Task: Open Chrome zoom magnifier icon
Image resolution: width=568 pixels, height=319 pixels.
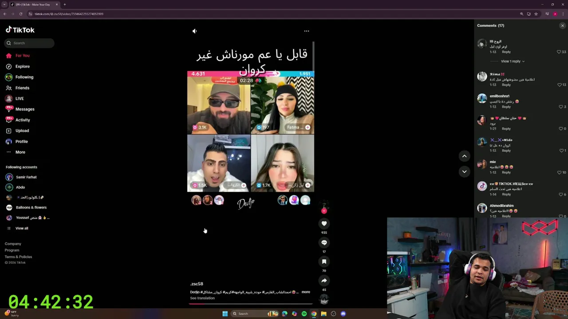Action: point(521,14)
